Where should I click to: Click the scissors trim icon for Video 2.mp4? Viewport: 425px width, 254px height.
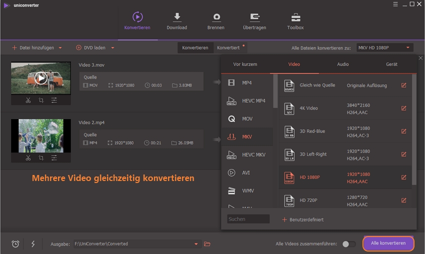click(28, 158)
